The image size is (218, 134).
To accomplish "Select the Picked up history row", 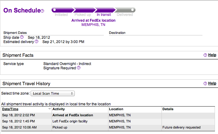I will (x=108, y=128).
